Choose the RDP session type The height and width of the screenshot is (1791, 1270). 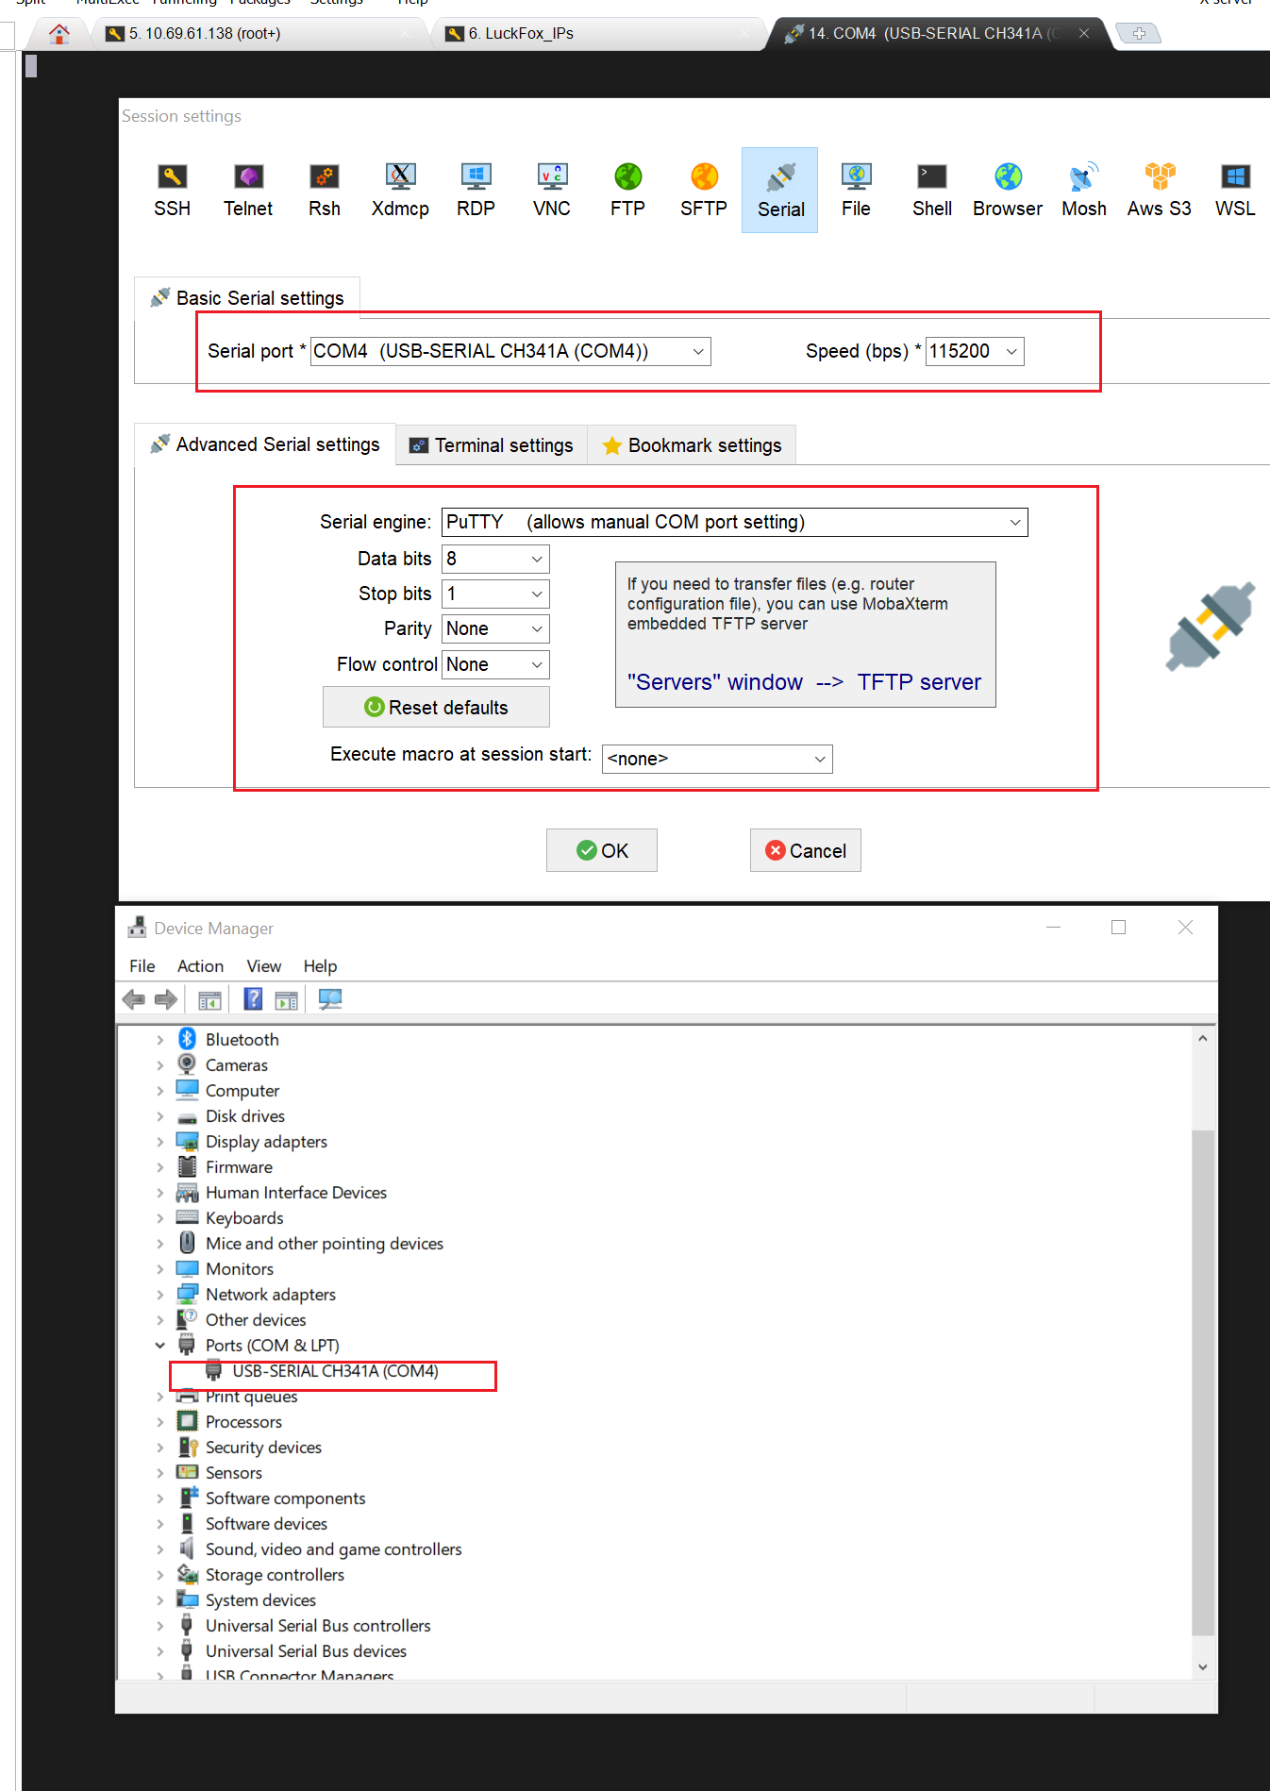coord(476,190)
